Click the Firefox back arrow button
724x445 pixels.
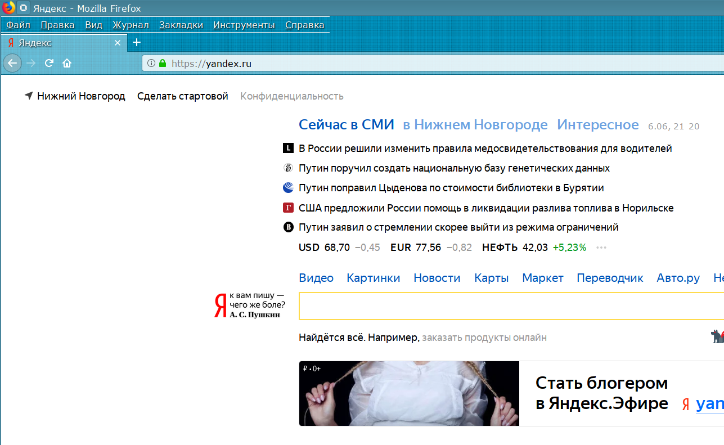[12, 63]
